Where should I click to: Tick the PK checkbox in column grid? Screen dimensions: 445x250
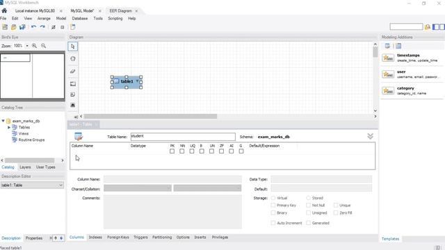pyautogui.click(x=172, y=151)
